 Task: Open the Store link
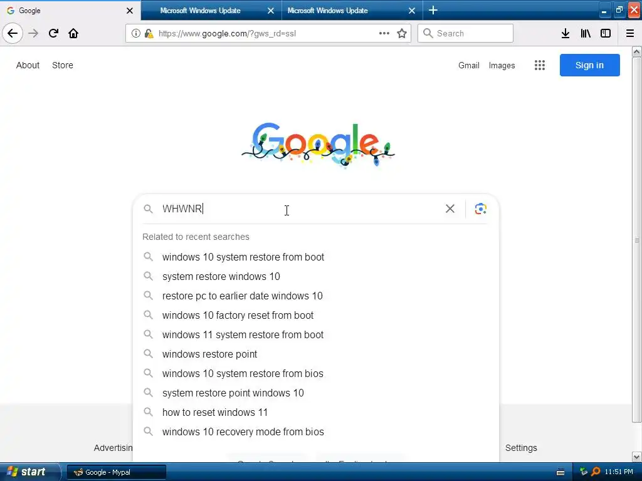click(63, 65)
